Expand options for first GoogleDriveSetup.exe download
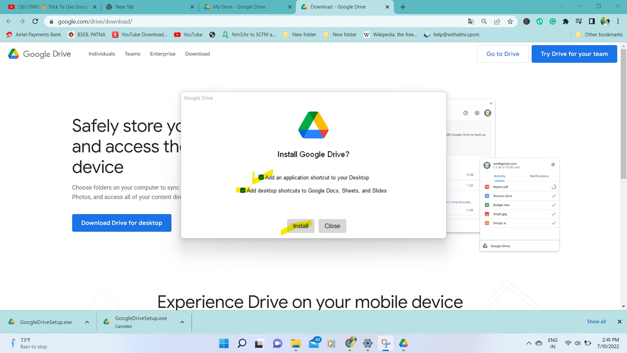Image resolution: width=627 pixels, height=353 pixels. pyautogui.click(x=87, y=322)
